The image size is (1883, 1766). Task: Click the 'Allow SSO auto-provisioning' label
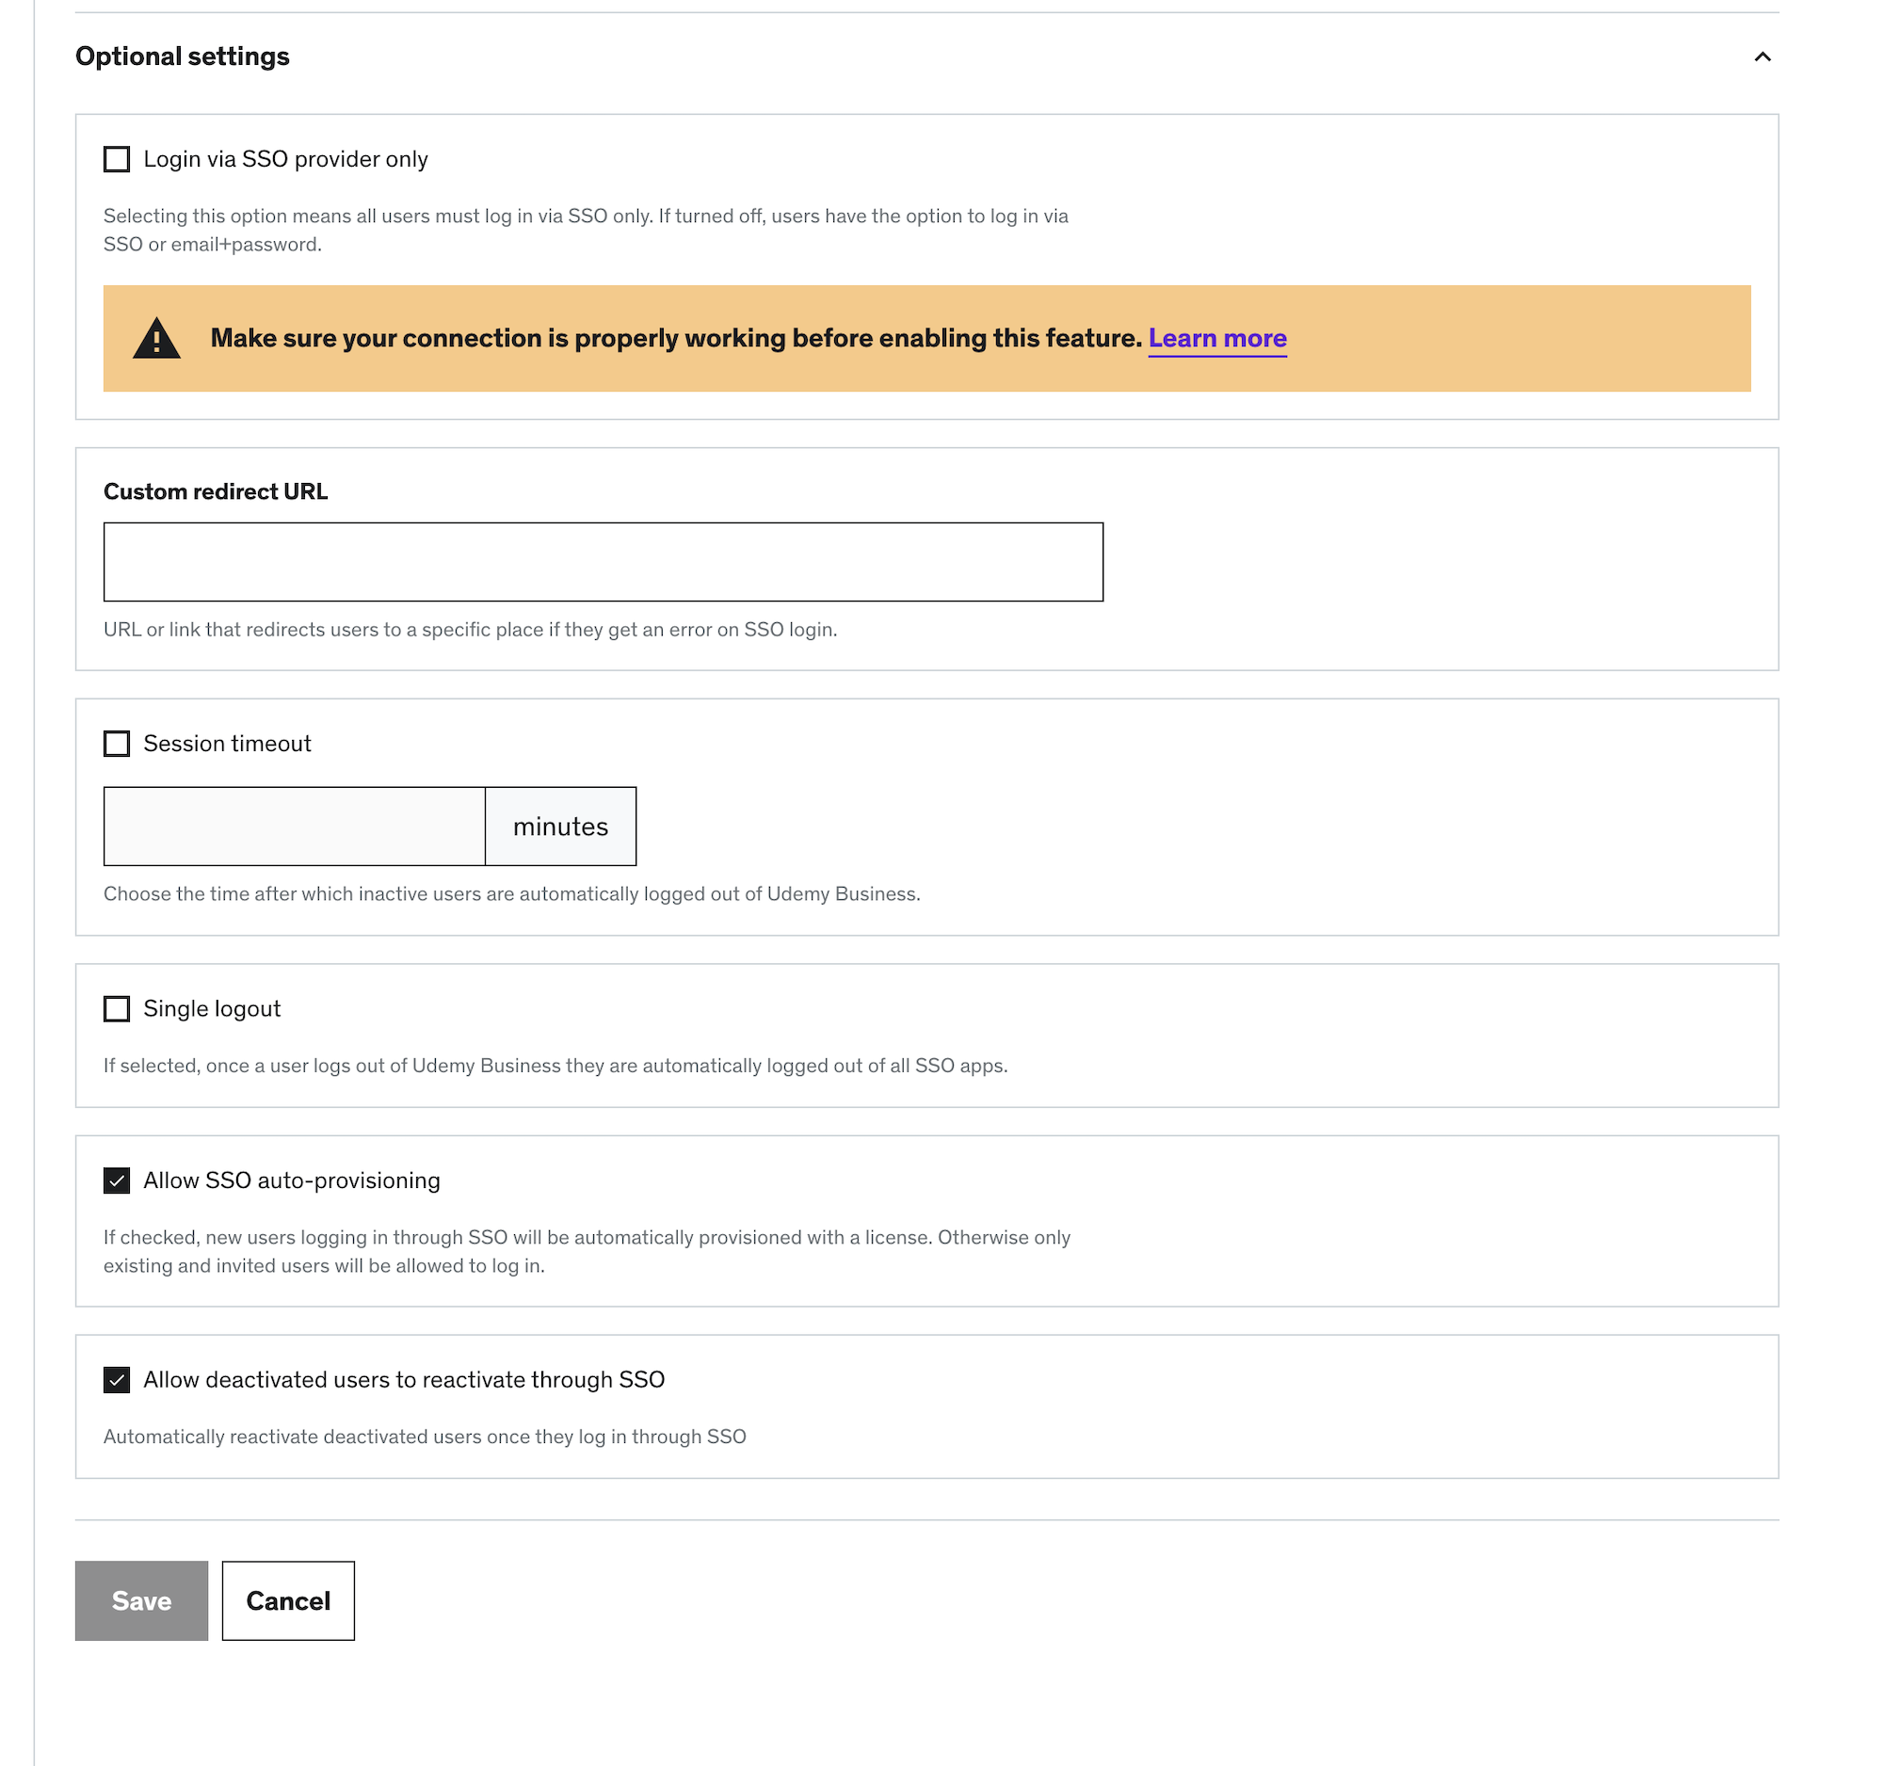point(291,1180)
